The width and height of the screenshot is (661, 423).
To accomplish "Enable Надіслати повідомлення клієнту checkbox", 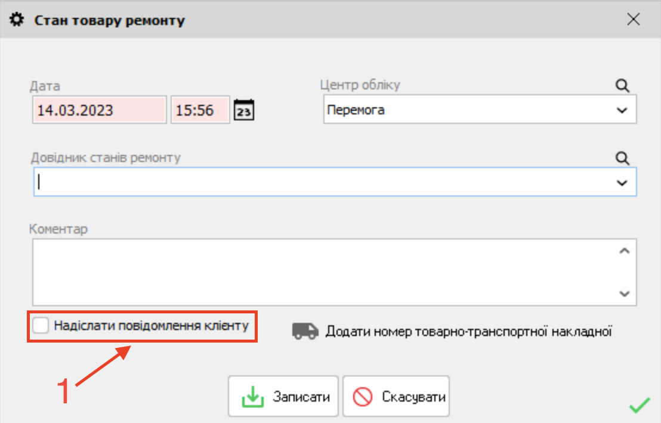I will click(x=40, y=326).
